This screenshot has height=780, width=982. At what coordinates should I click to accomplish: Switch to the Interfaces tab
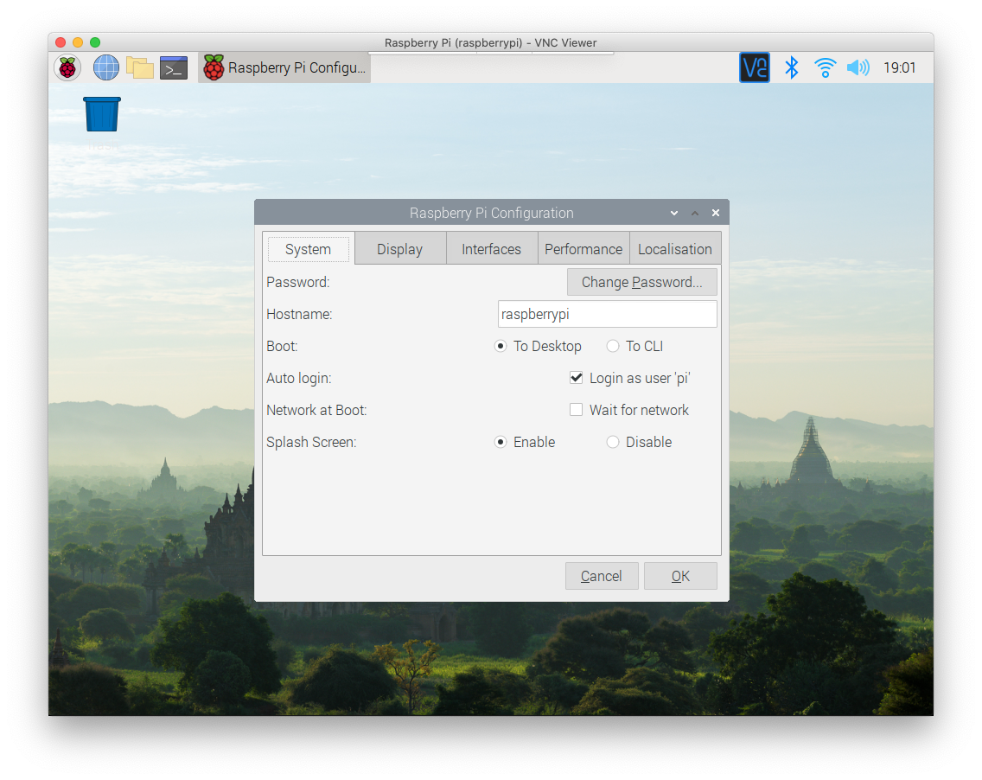[491, 248]
